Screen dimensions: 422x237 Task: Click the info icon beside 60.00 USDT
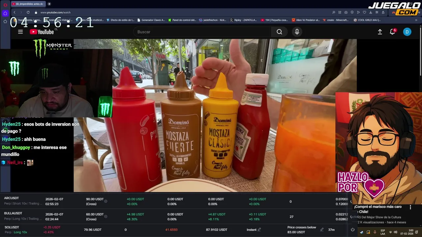[105, 216]
